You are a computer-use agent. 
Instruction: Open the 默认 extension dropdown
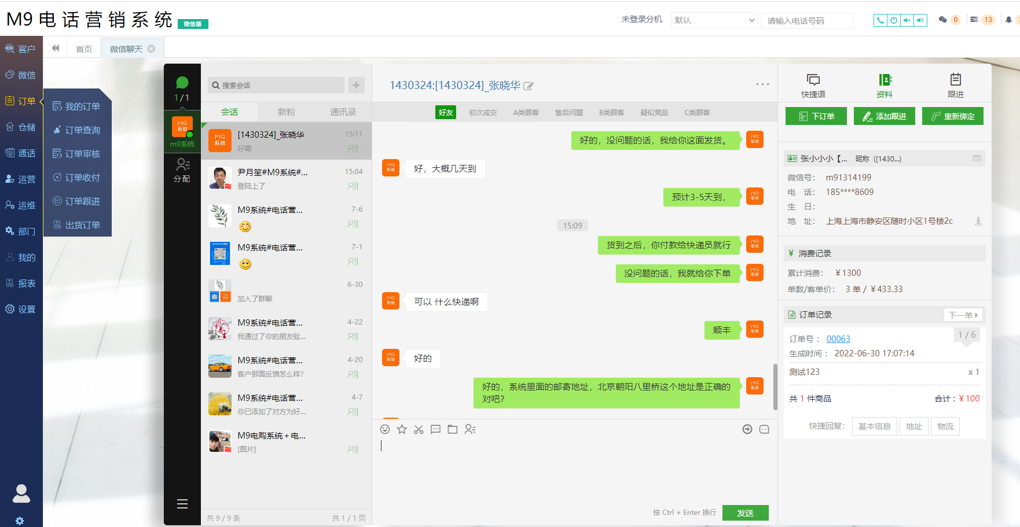(x=714, y=20)
